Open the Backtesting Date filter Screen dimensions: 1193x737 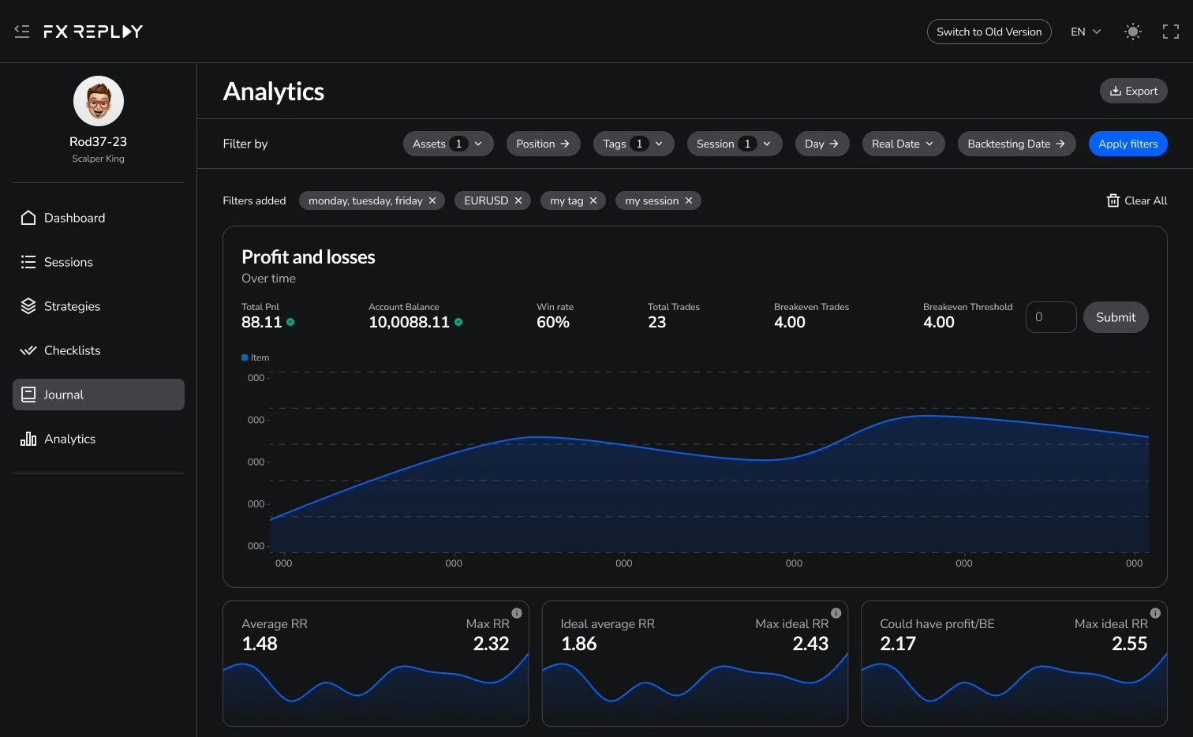click(1017, 144)
